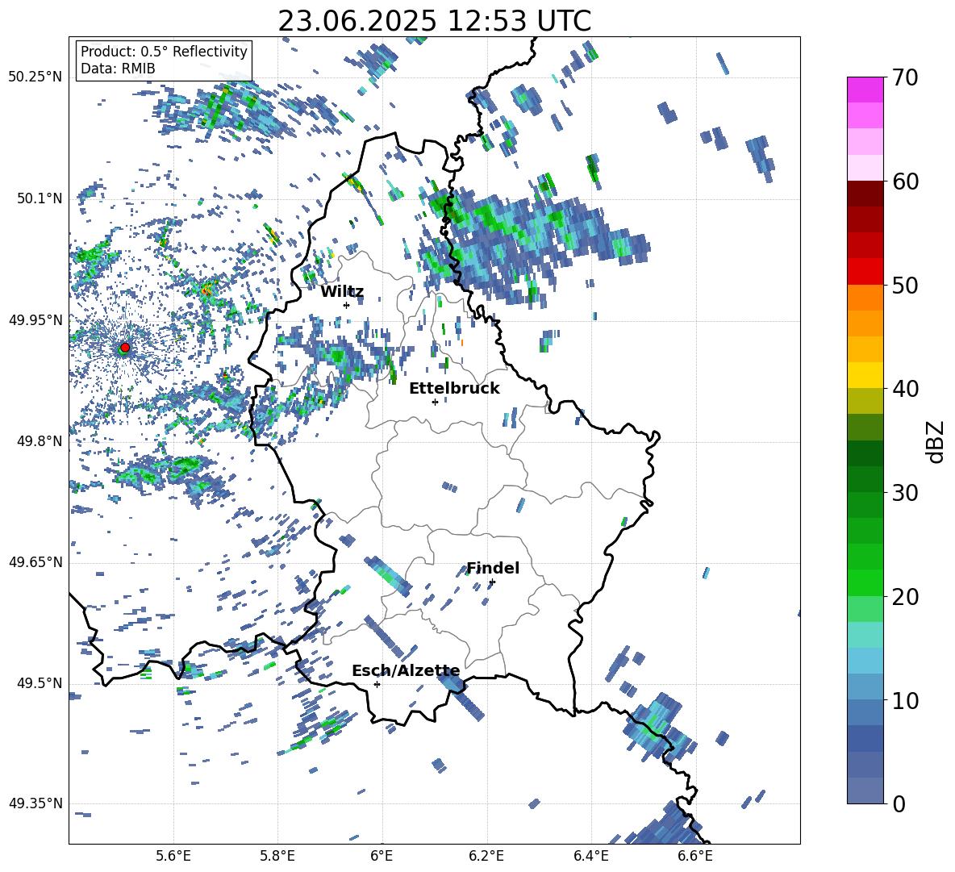The width and height of the screenshot is (955, 872).
Task: Click the colorbar tick label 10
Action: [x=906, y=700]
